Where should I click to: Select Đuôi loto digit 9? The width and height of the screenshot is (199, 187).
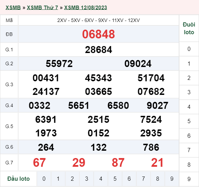click(x=189, y=179)
